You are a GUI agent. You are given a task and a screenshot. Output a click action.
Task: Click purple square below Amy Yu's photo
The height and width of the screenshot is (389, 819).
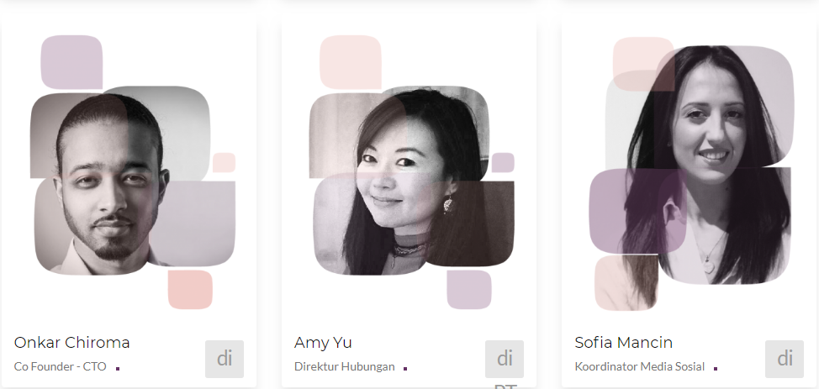click(469, 289)
